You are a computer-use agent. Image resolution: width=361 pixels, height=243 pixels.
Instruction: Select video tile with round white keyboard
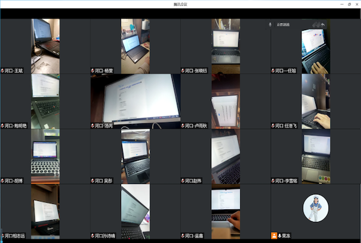(45, 156)
